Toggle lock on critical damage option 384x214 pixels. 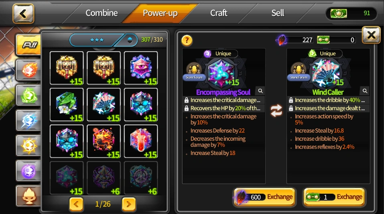pos(186,100)
